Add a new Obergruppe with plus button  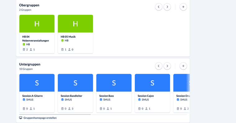click(183, 7)
